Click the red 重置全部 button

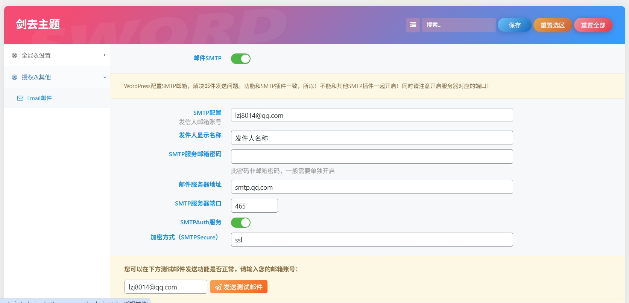[593, 25]
